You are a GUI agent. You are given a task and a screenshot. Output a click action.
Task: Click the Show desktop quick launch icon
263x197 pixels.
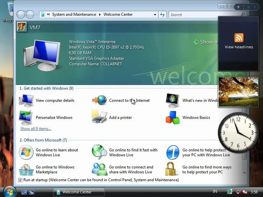pos(24,192)
